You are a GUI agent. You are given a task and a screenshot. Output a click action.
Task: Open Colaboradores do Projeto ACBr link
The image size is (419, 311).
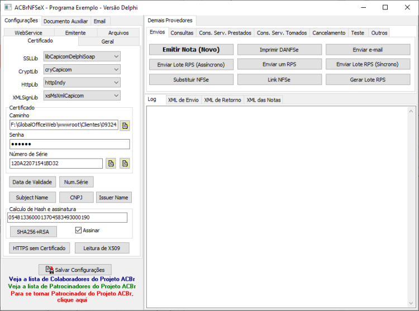coord(72,279)
